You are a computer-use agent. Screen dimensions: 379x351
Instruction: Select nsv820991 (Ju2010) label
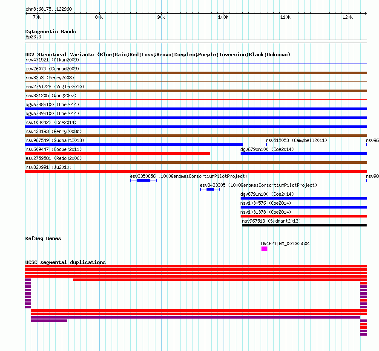click(49, 167)
